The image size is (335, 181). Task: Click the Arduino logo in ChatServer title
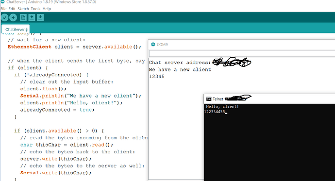point(2,2)
